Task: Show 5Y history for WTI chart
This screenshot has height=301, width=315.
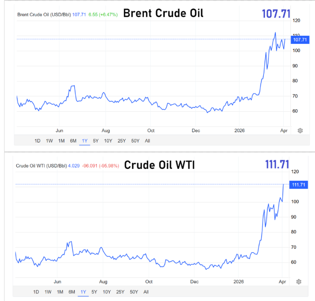Action: coord(94,292)
